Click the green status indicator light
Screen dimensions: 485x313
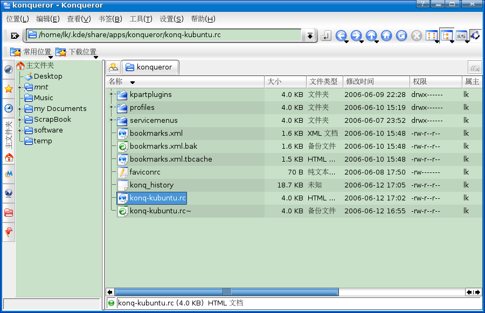coord(112,303)
